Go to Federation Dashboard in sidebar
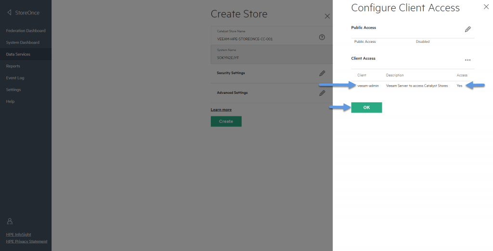The image size is (493, 251). pos(26,31)
